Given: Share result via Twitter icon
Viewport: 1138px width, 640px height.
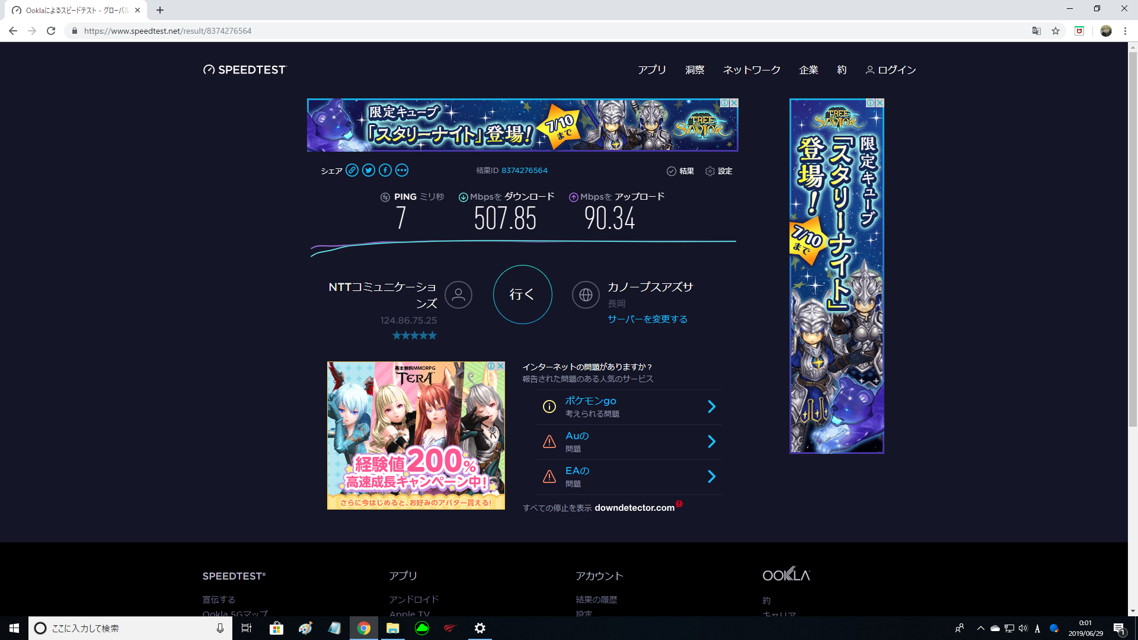Looking at the screenshot, I should click(x=369, y=171).
